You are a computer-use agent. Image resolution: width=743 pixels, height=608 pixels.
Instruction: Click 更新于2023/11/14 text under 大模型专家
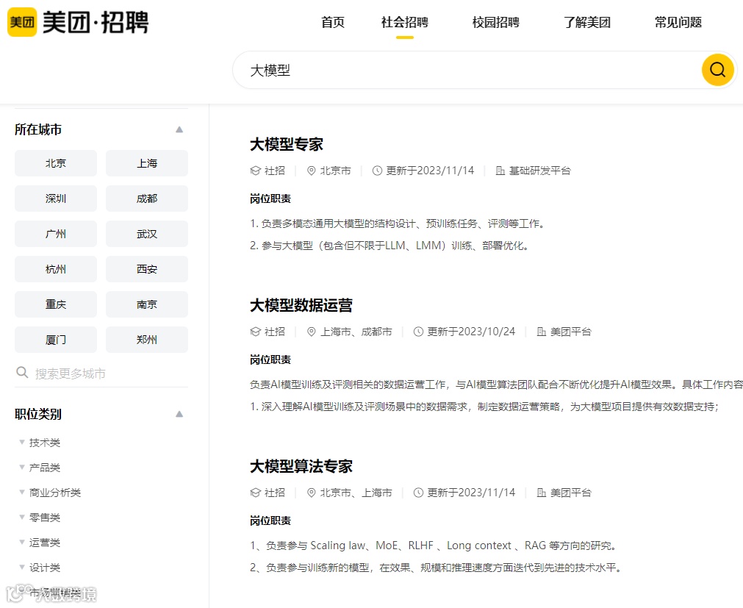pos(430,171)
